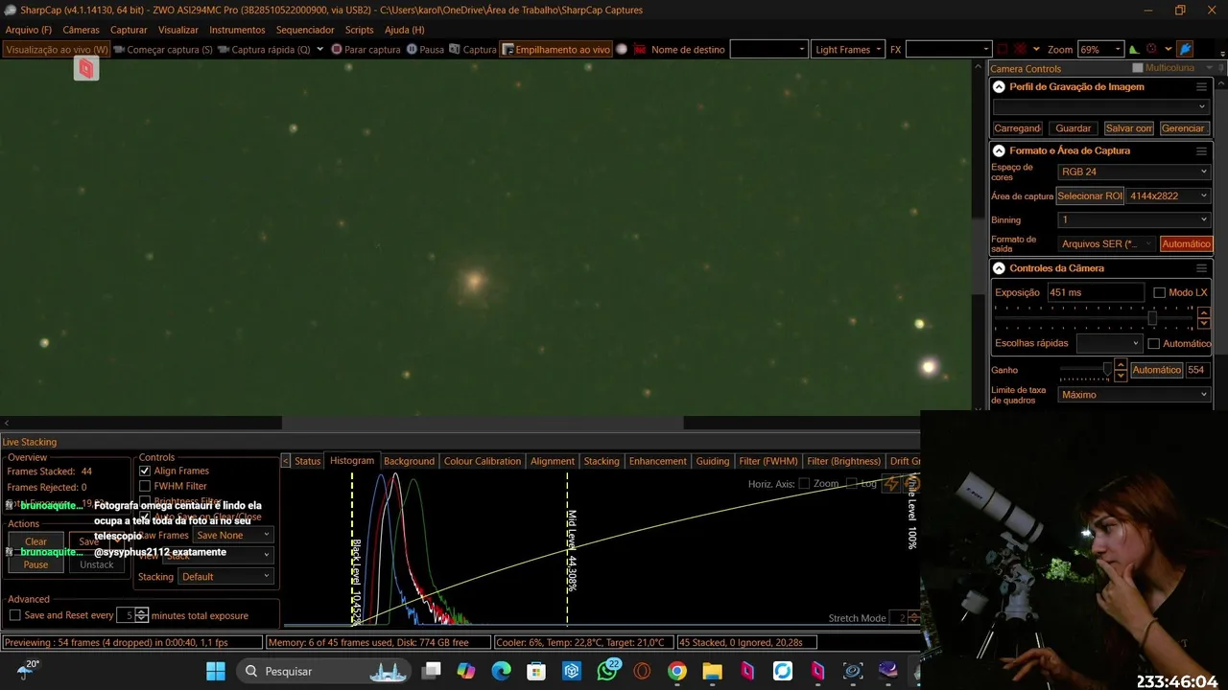Enable Save and Reset every checkbox
The width and height of the screenshot is (1228, 690).
pyautogui.click(x=14, y=615)
